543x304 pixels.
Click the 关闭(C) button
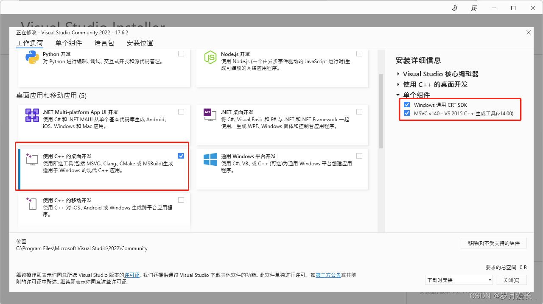pyautogui.click(x=511, y=280)
